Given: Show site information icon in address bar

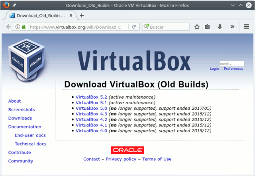Looking at the screenshot, I should (18, 27).
